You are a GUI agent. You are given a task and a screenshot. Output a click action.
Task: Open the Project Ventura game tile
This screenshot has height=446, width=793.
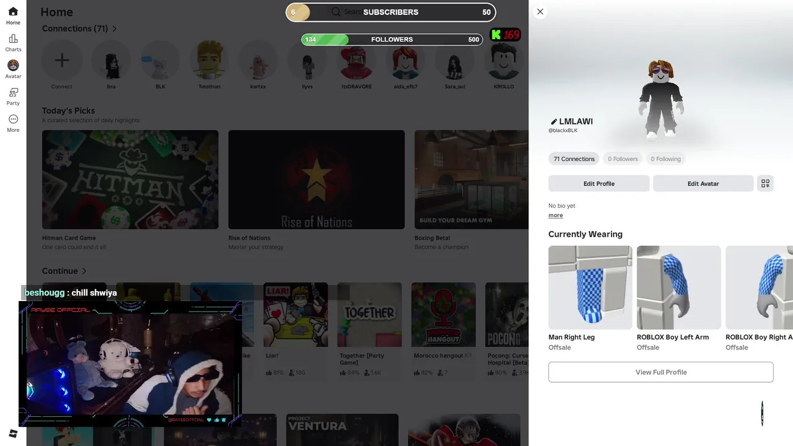pos(342,430)
